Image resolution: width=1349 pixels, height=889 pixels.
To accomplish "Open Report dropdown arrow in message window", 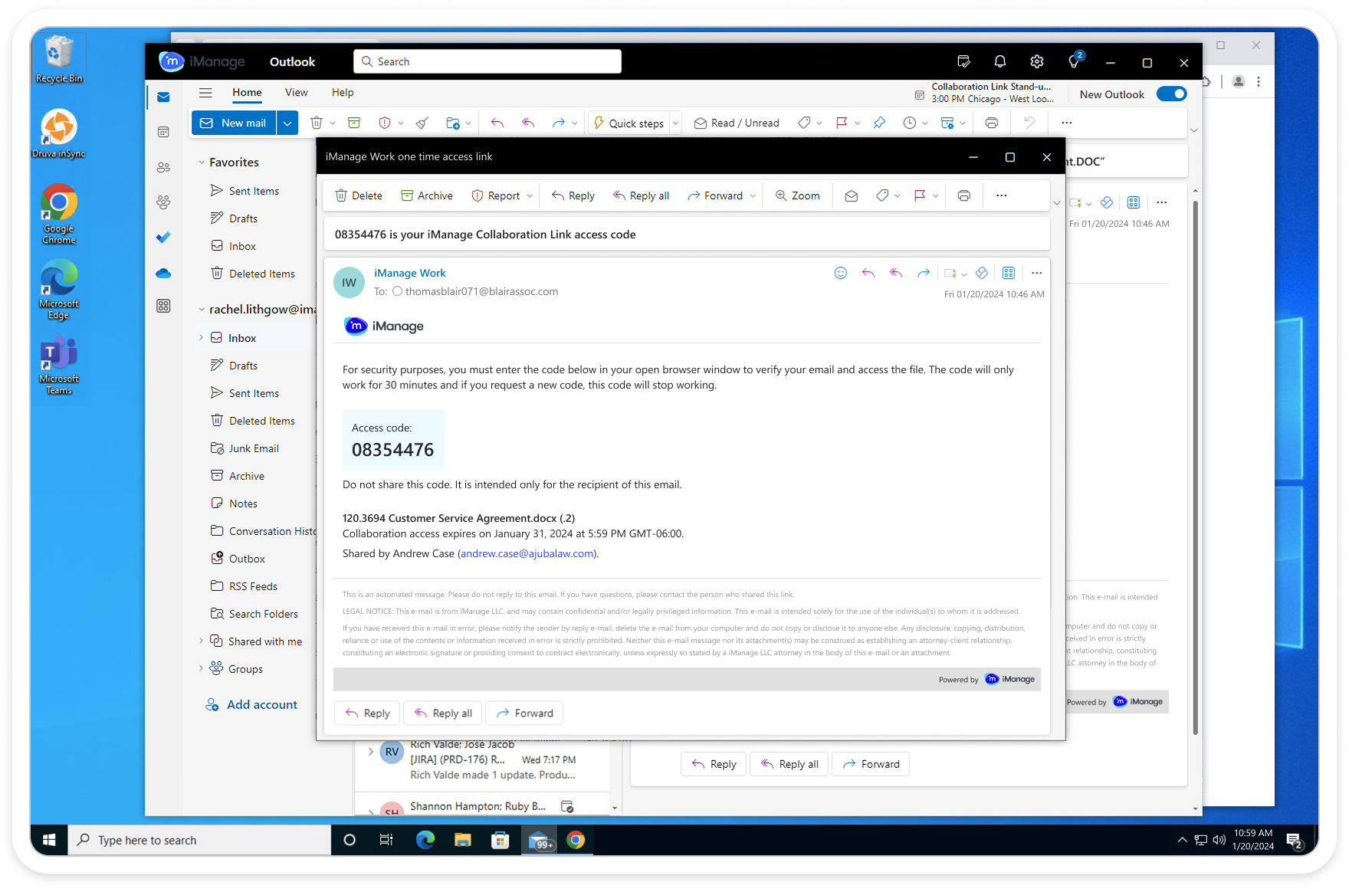I will [530, 196].
